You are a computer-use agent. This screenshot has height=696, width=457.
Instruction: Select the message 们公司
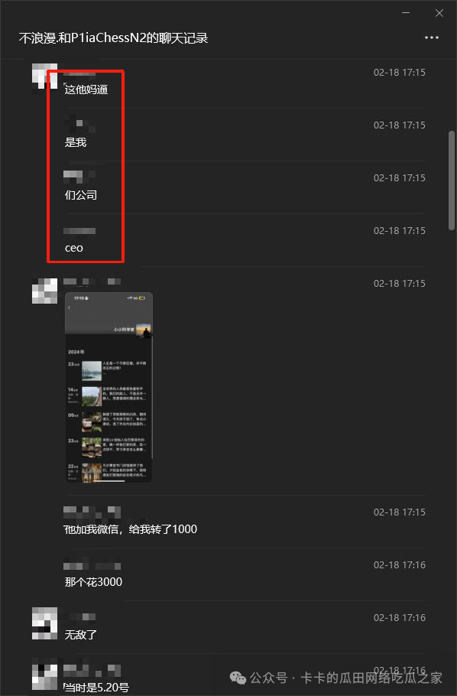pos(81,195)
